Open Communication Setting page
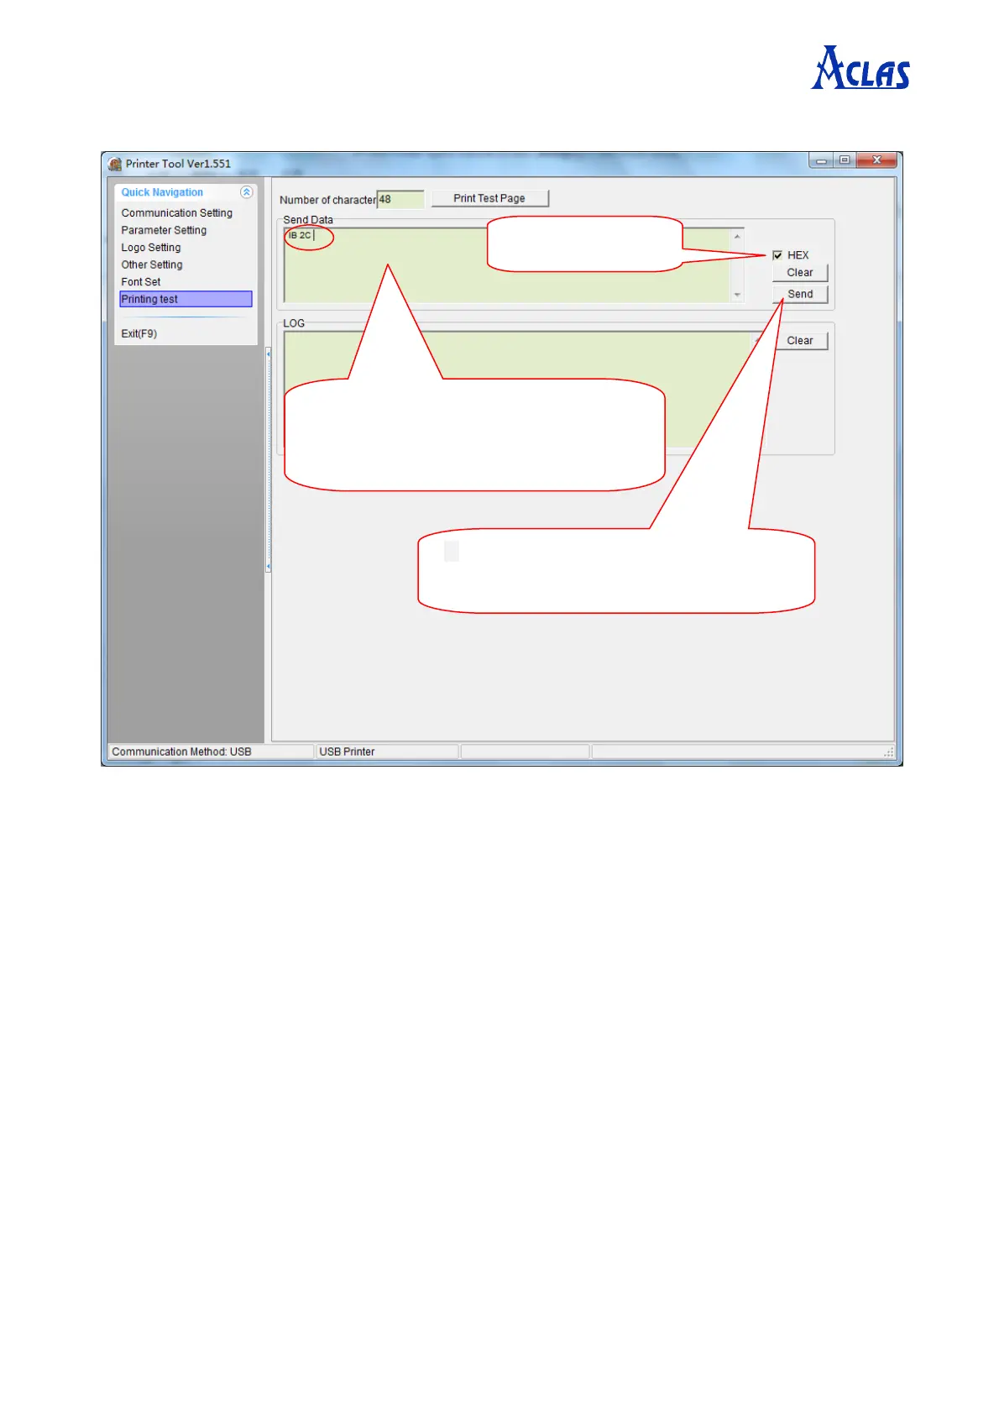Image resolution: width=999 pixels, height=1414 pixels. tap(176, 213)
